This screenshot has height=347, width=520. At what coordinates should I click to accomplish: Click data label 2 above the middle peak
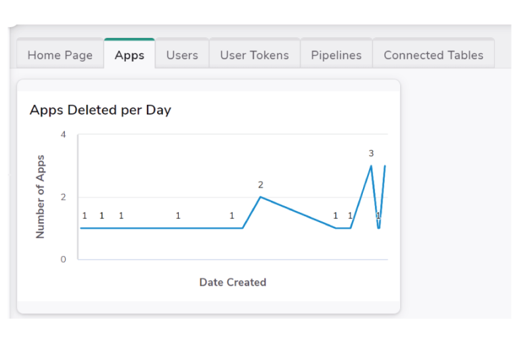click(260, 184)
